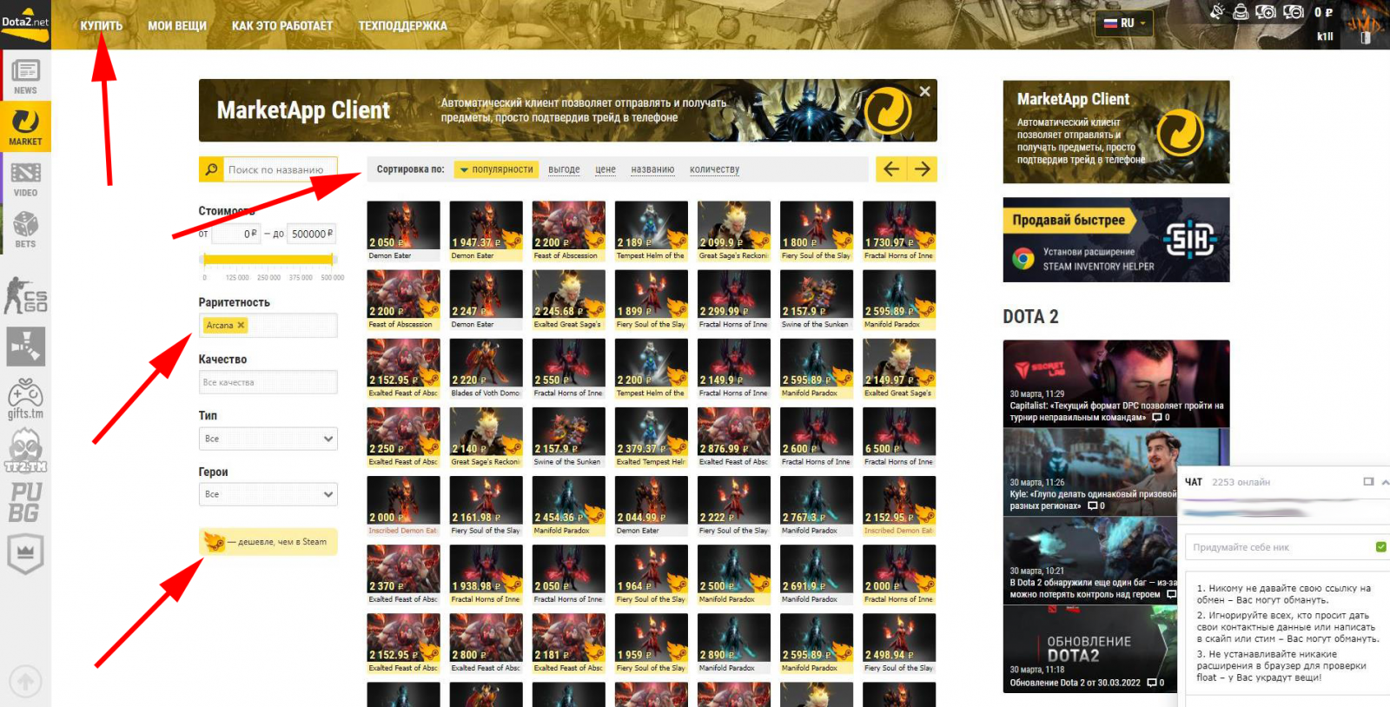The width and height of the screenshot is (1390, 707).
Task: Click the megaphone announcements icon
Action: click(x=1217, y=11)
